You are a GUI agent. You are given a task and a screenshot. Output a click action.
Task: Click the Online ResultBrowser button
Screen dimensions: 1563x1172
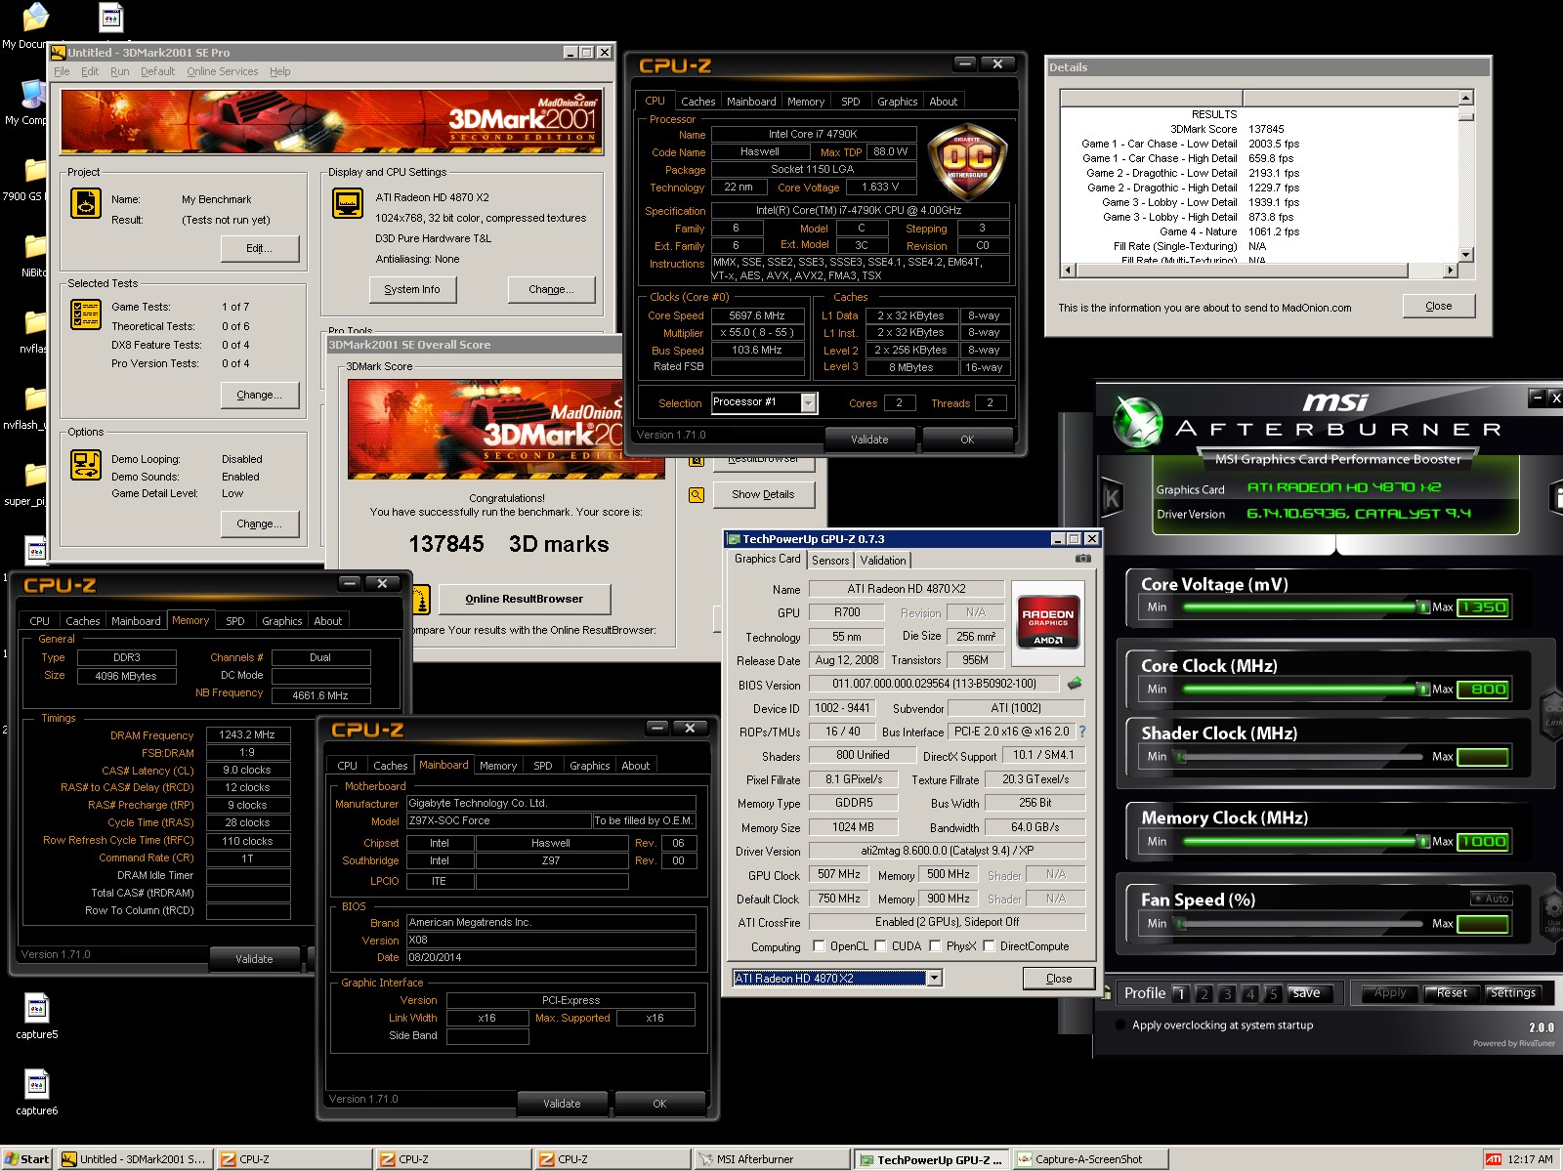(x=524, y=599)
